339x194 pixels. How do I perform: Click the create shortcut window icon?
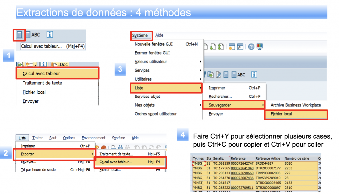tap(240, 47)
